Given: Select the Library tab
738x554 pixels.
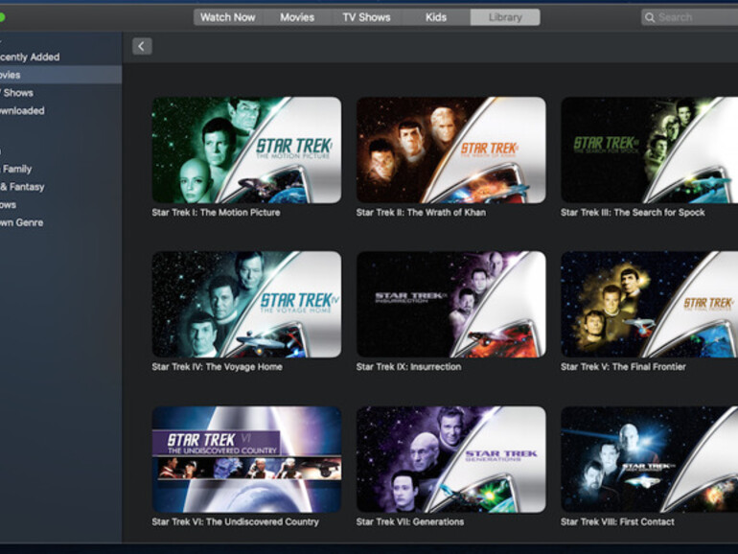Looking at the screenshot, I should click(x=505, y=17).
